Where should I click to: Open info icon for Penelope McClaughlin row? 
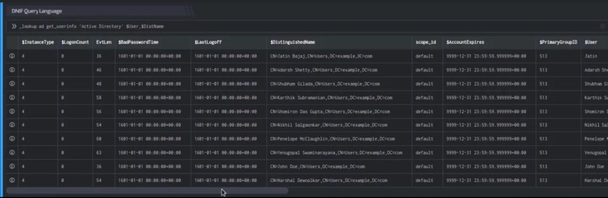(x=12, y=139)
